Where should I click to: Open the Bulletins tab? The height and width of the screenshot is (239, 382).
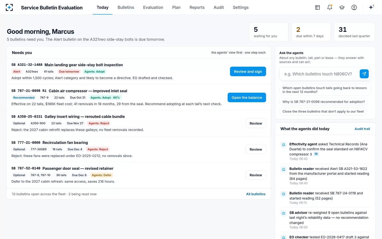(126, 7)
